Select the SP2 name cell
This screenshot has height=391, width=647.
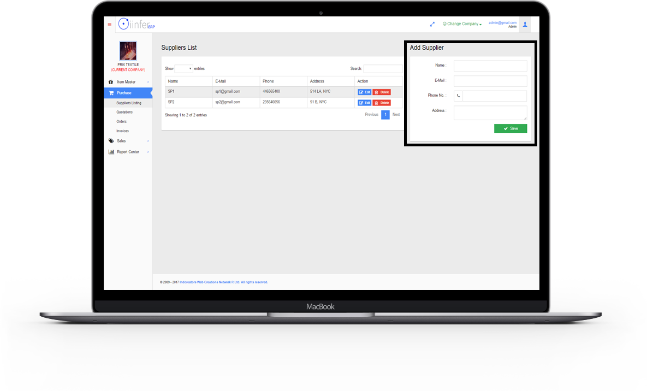click(x=188, y=103)
